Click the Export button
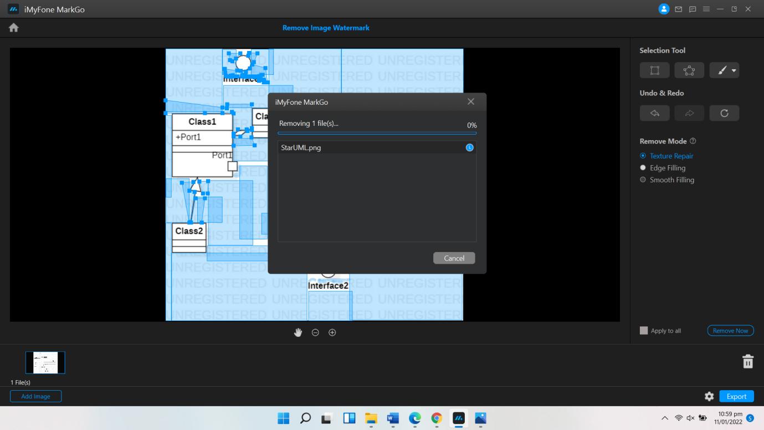764x430 pixels. click(x=736, y=396)
